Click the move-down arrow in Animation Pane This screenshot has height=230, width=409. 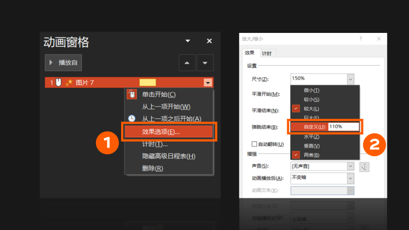click(205, 63)
